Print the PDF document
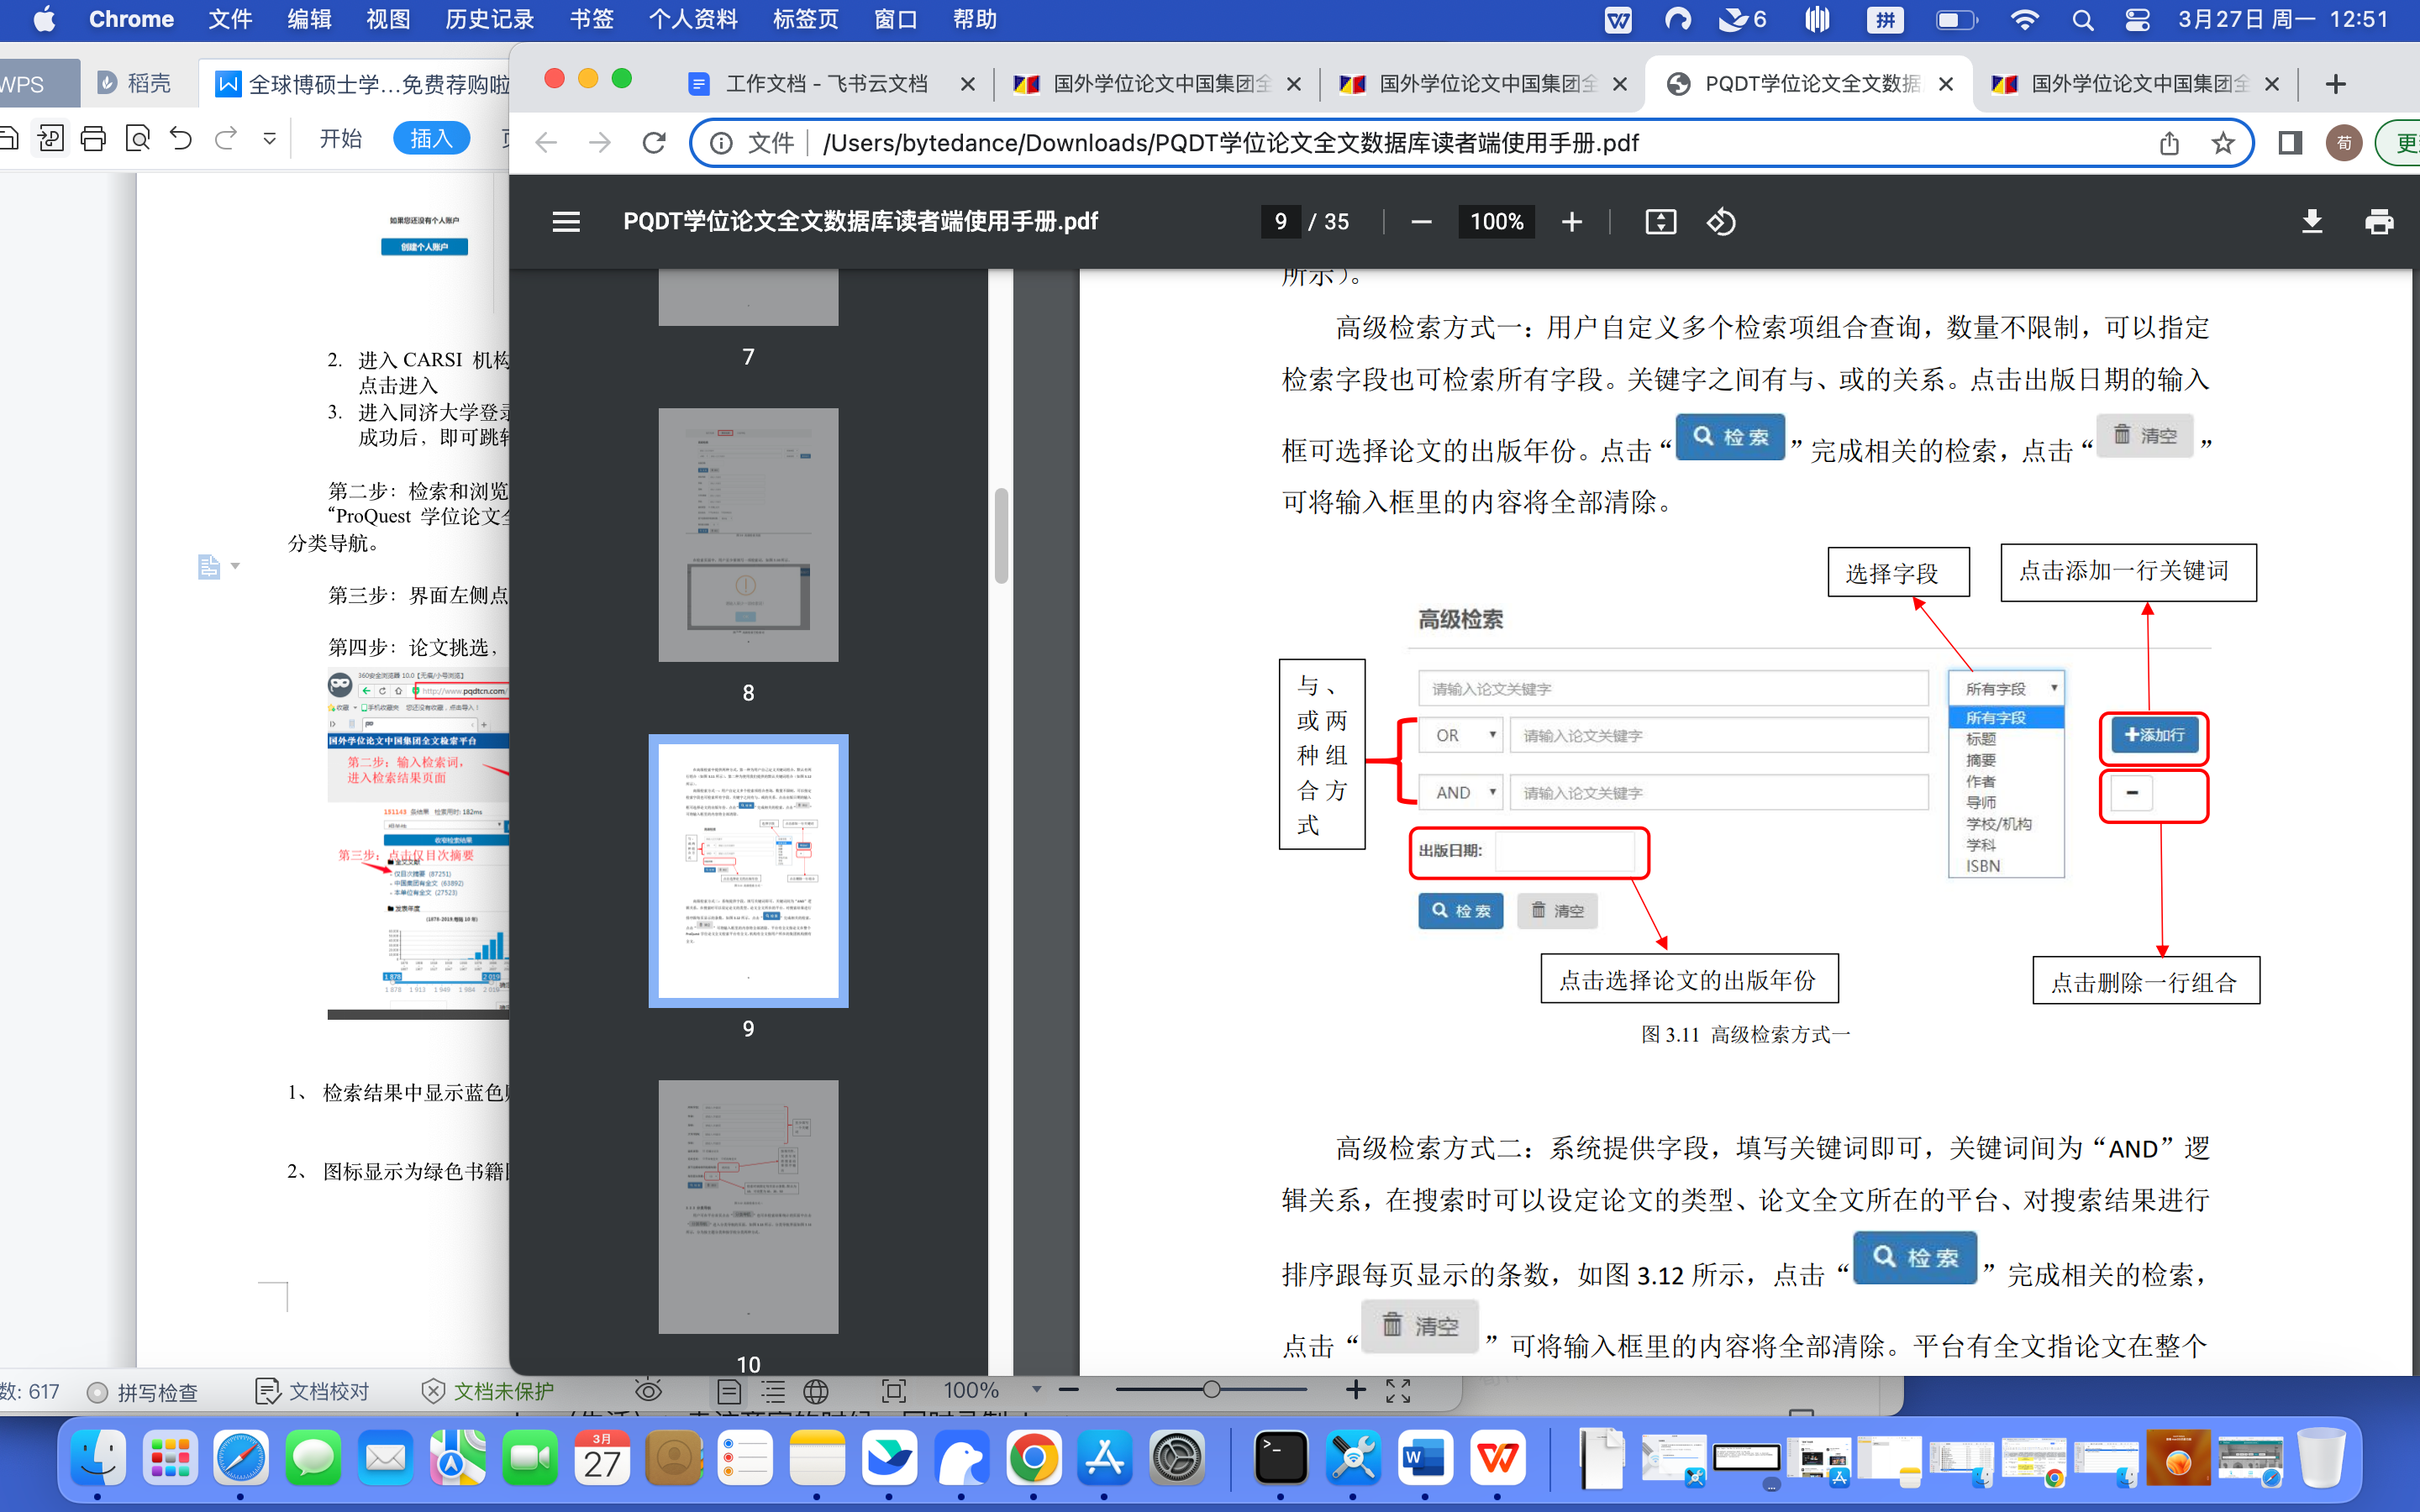 [x=2378, y=221]
